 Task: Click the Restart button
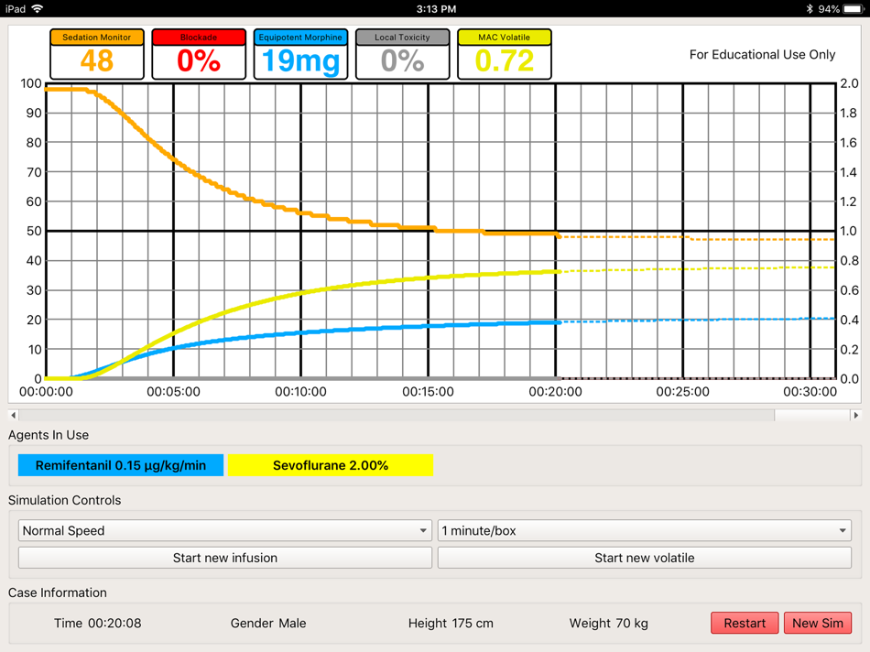tap(745, 623)
